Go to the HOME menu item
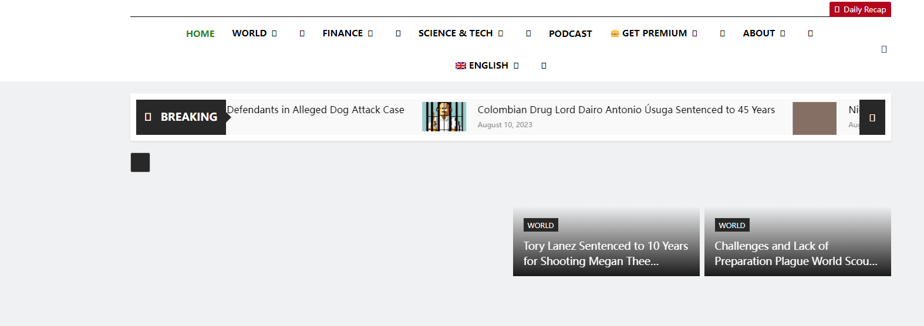Viewport: 924px width, 326px height. click(x=200, y=34)
